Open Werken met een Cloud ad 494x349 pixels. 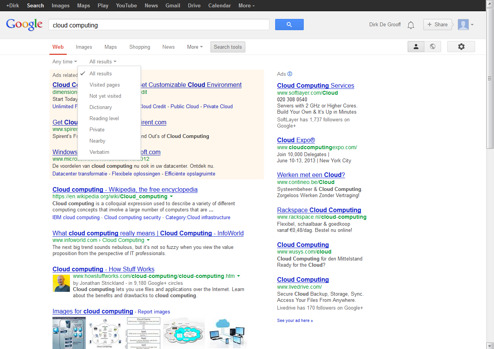[x=311, y=175]
